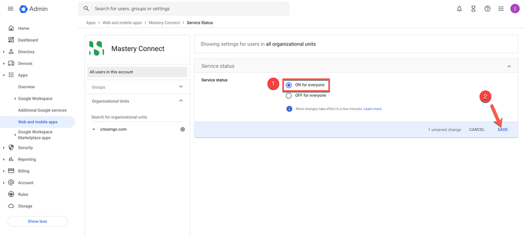Image resolution: width=525 pixels, height=237 pixels.
Task: Click the CANCEL button
Action: pyautogui.click(x=477, y=130)
